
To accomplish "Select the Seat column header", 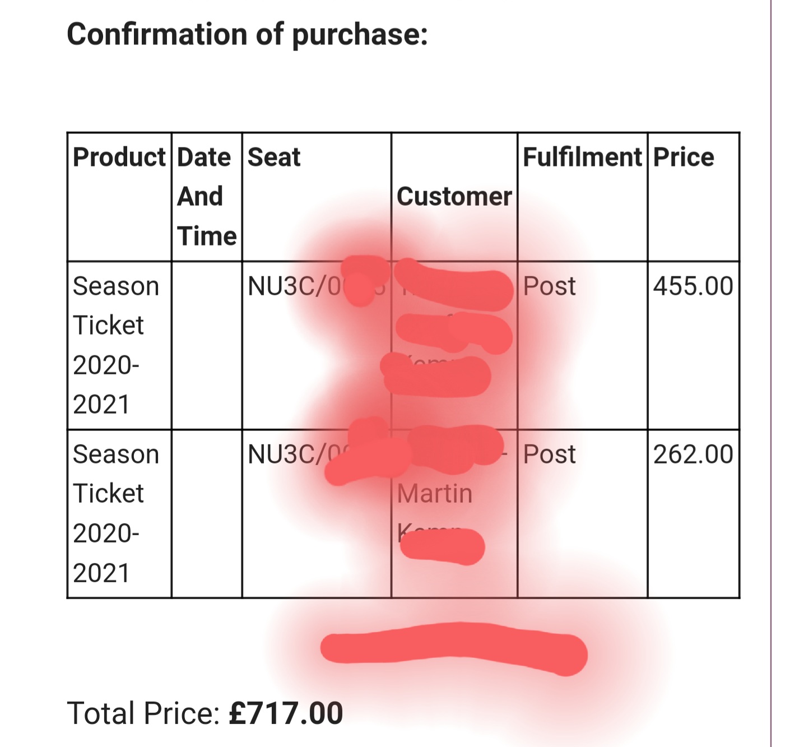I will pyautogui.click(x=274, y=157).
